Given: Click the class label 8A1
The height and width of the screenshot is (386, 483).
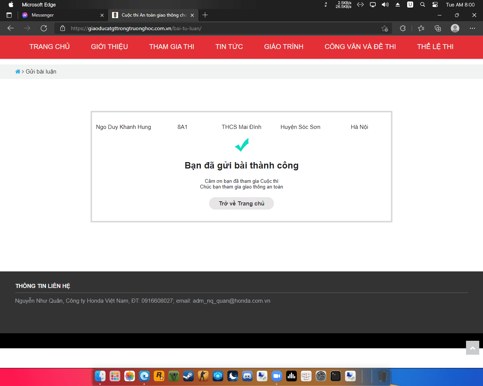Looking at the screenshot, I should [183, 127].
